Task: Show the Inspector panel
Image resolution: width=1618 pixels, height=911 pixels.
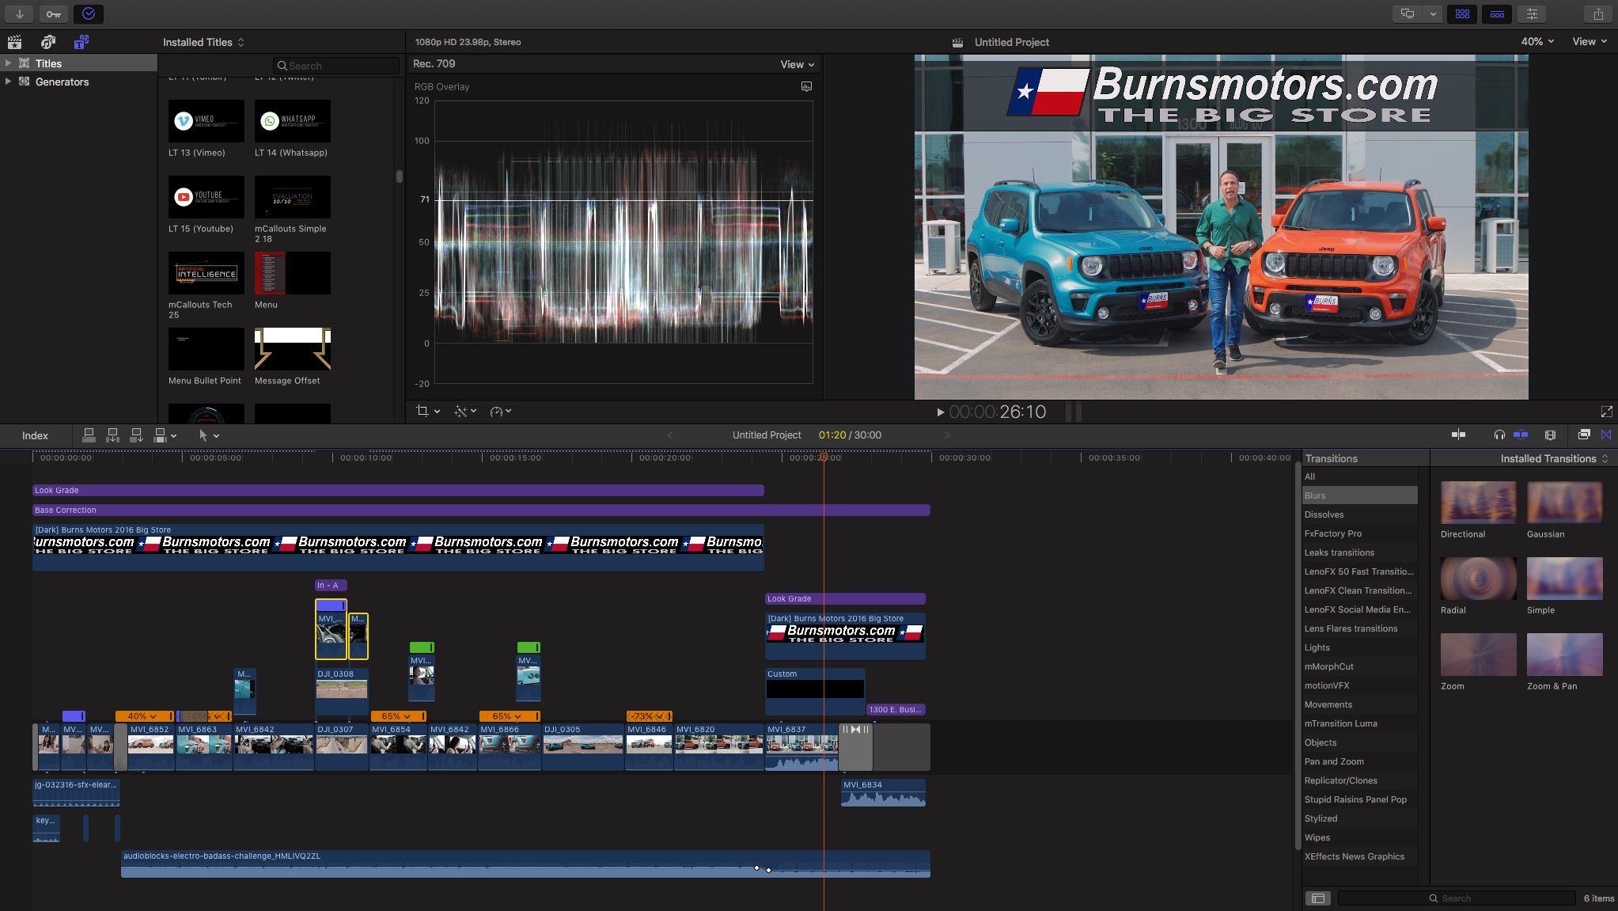Action: point(1532,13)
